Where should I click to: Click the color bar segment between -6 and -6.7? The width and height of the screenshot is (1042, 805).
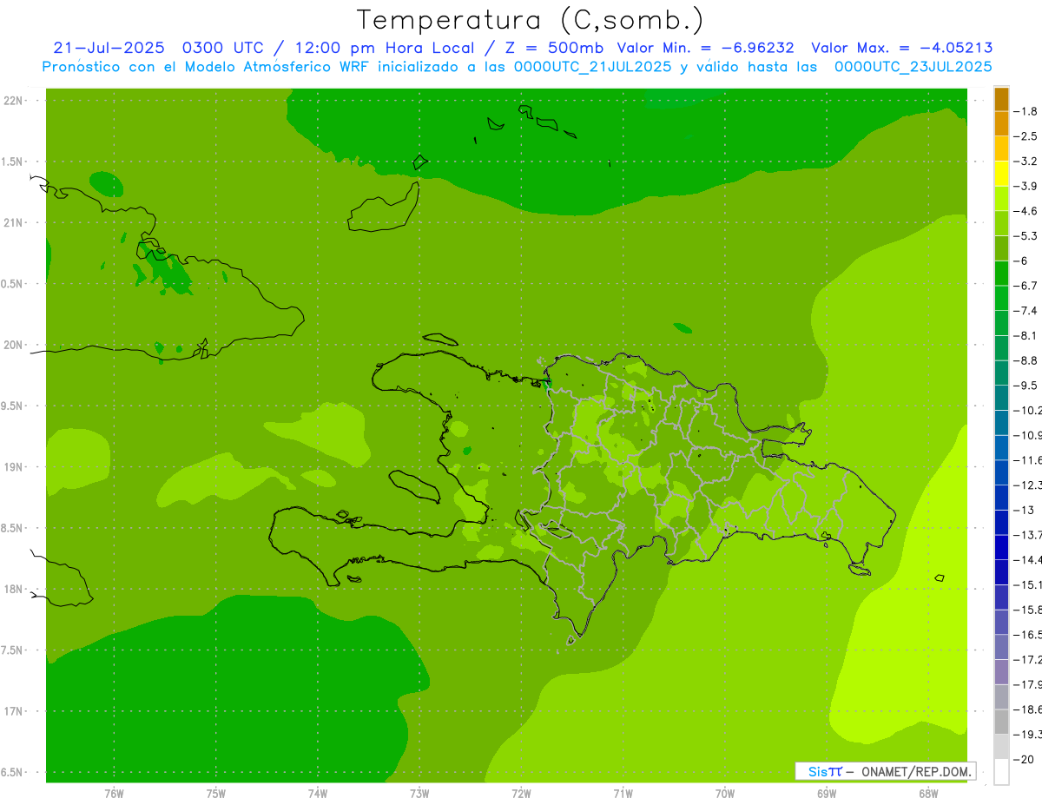point(1001,274)
